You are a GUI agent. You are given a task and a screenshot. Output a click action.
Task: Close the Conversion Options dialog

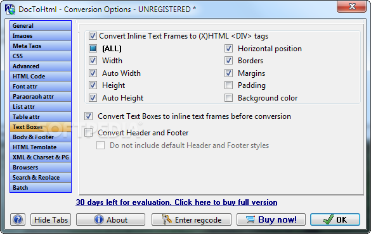click(352, 6)
